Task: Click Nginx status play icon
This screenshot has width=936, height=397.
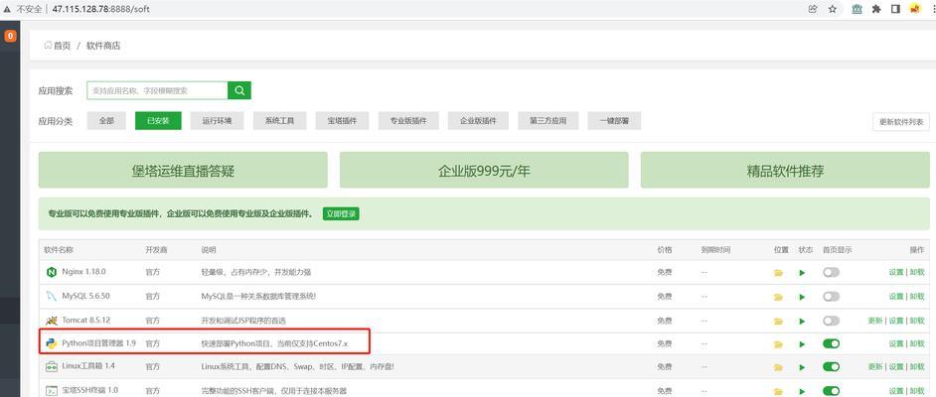Action: (x=802, y=273)
